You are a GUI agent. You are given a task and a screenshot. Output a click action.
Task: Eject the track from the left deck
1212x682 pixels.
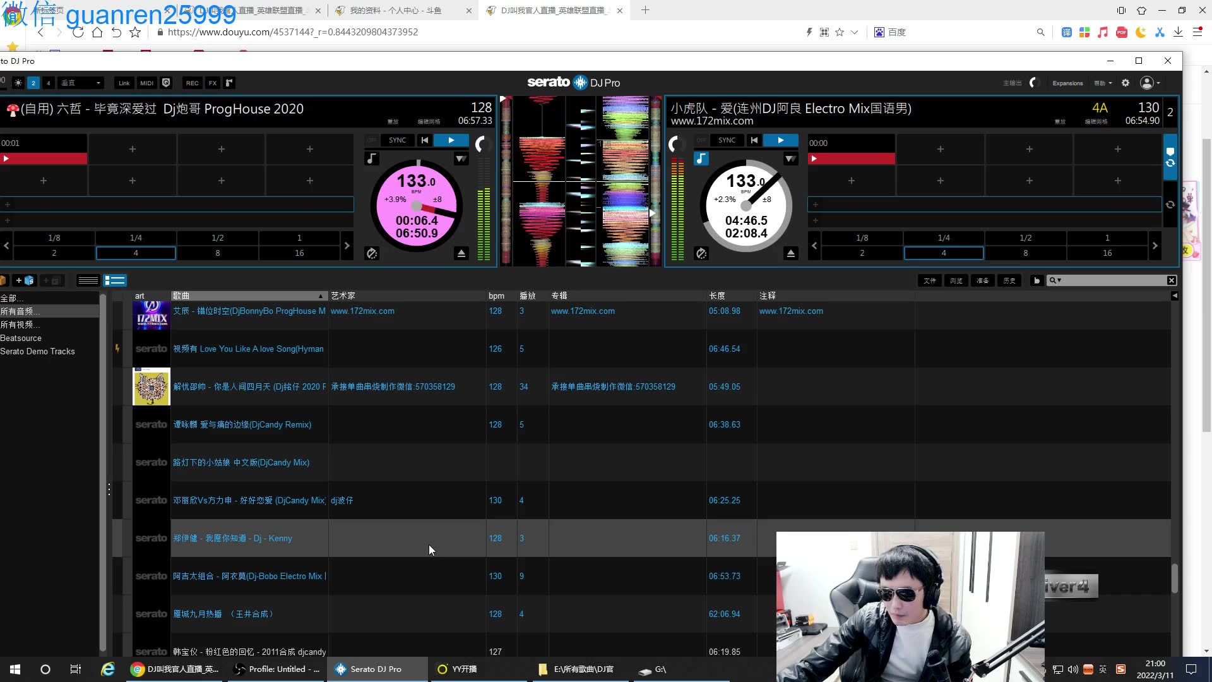(461, 253)
